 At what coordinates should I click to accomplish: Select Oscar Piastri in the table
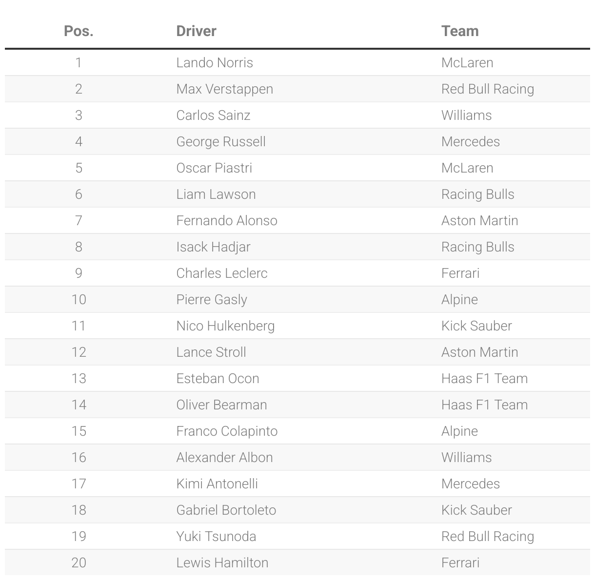[x=214, y=168]
